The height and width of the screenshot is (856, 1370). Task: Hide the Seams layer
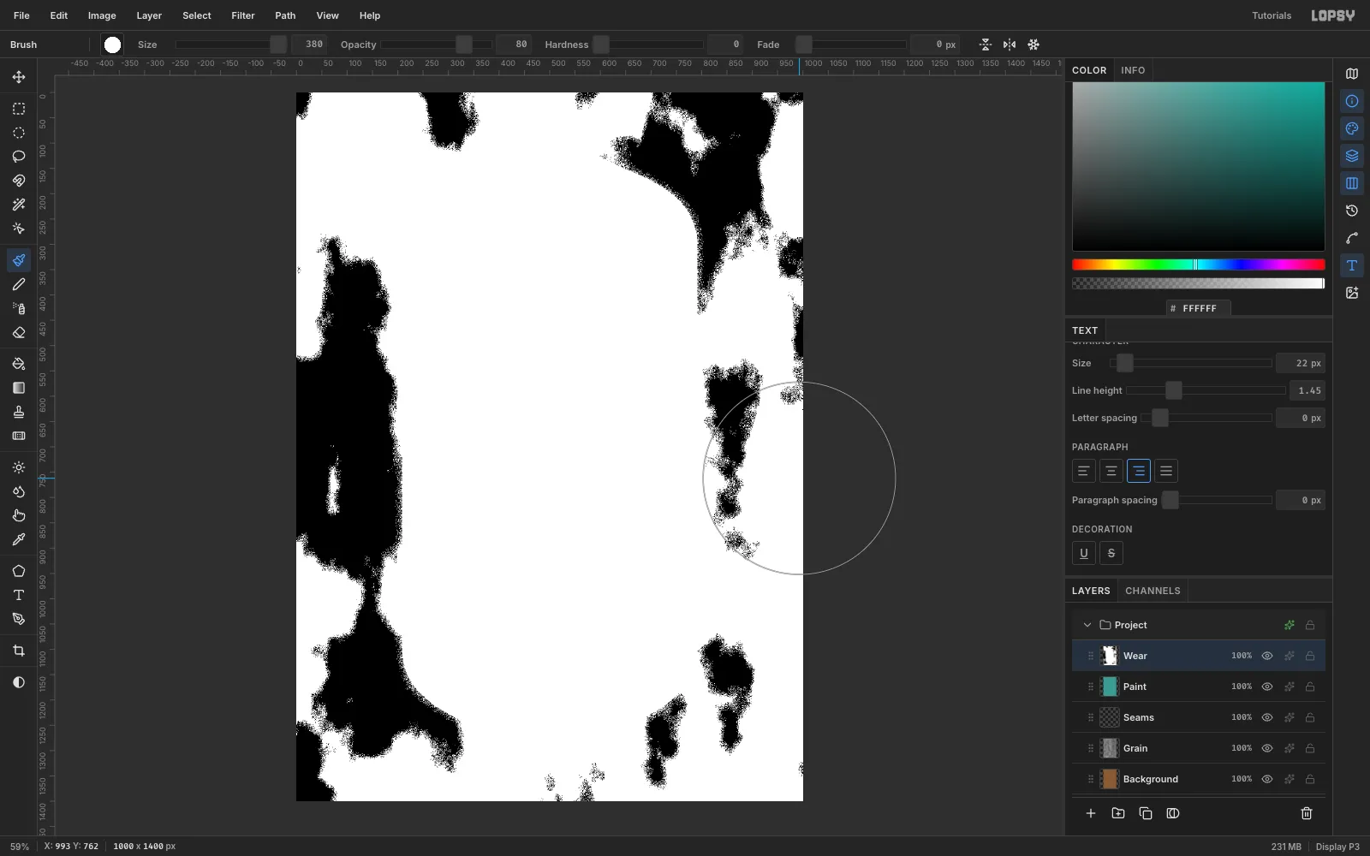pyautogui.click(x=1267, y=717)
